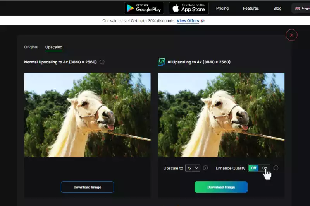Download the AI upscaled image
This screenshot has height=206, width=310.
[x=221, y=187]
